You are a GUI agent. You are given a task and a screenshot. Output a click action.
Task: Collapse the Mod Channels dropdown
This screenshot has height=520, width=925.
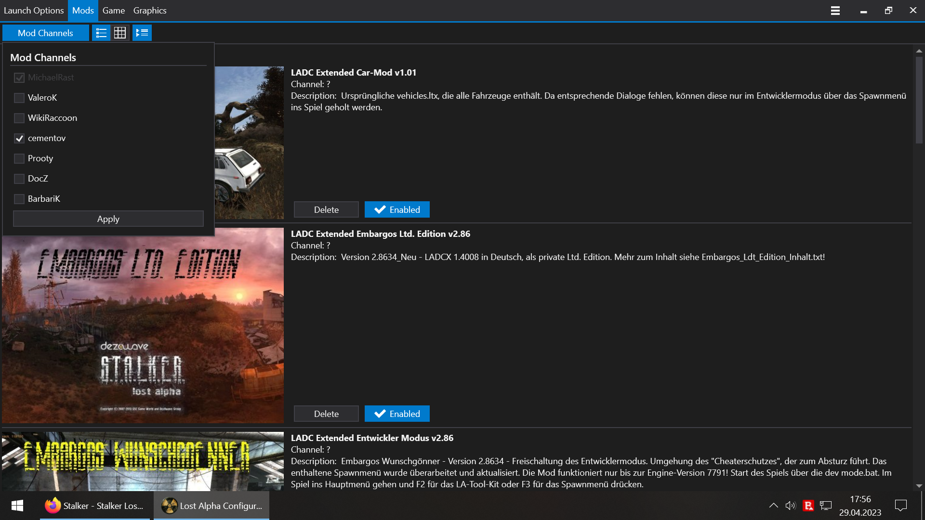pyautogui.click(x=46, y=33)
